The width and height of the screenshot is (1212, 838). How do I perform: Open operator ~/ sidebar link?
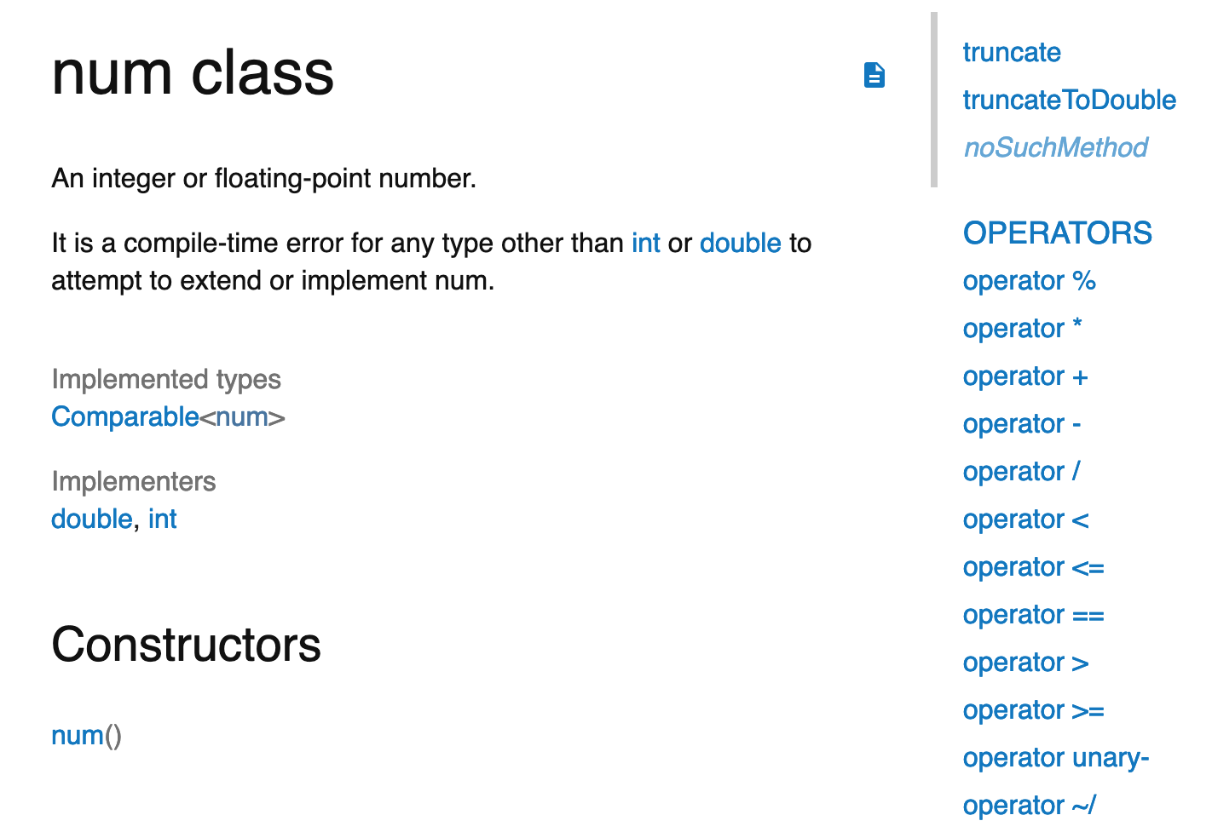point(1029,806)
